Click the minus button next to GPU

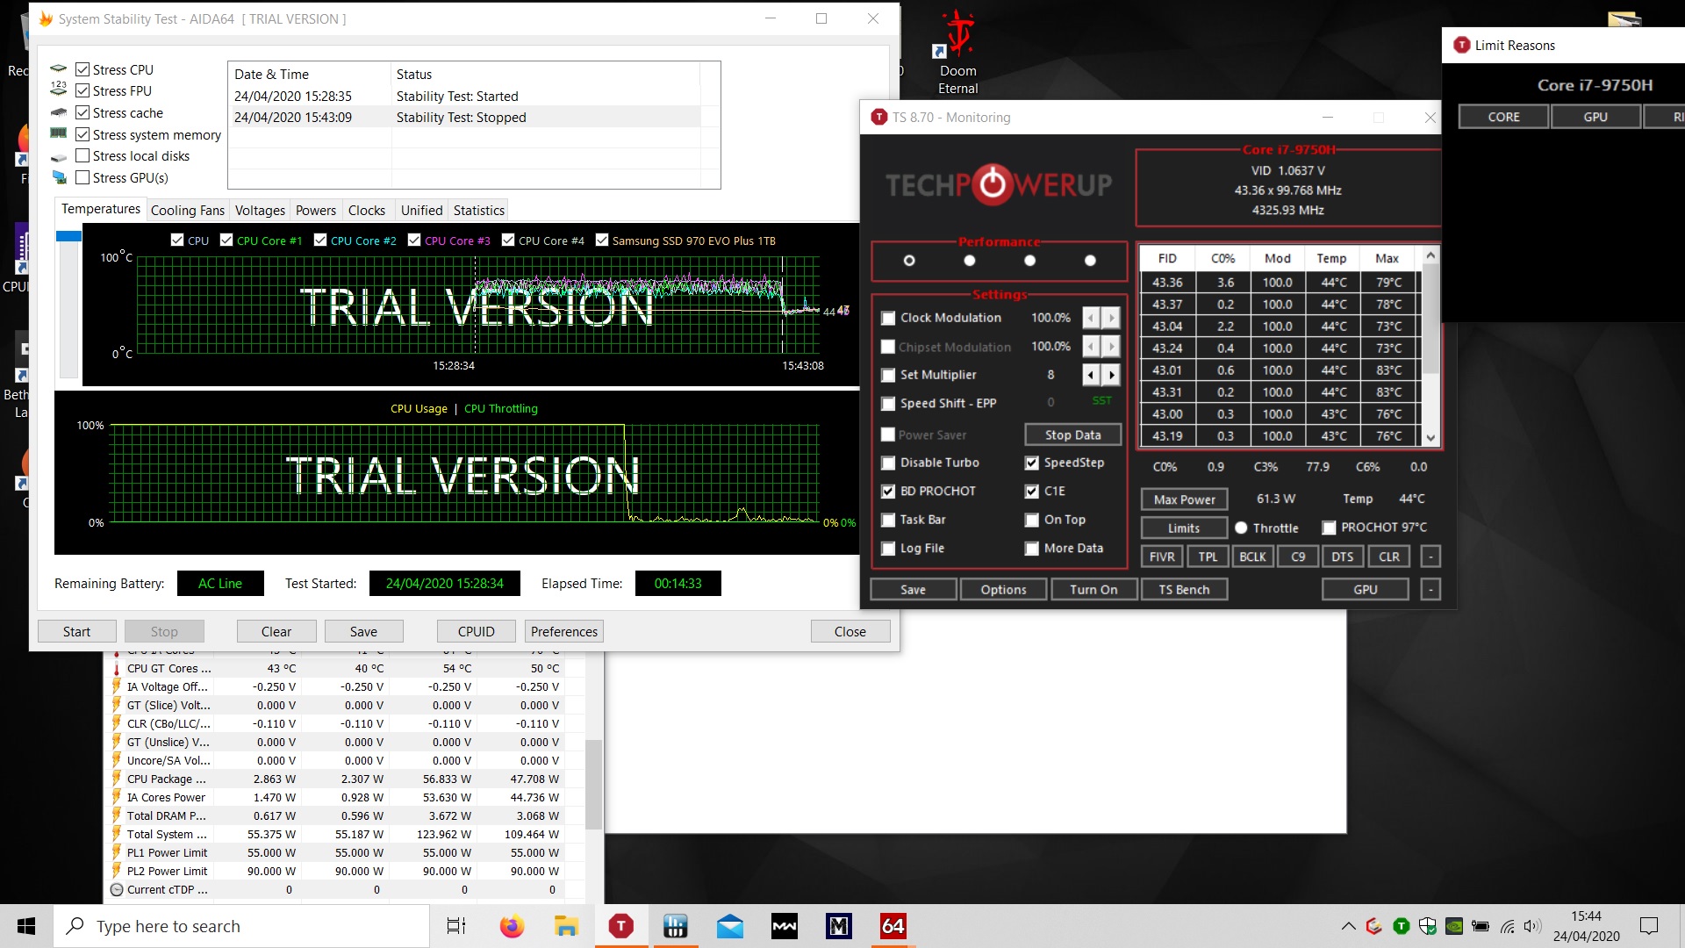(x=1430, y=590)
